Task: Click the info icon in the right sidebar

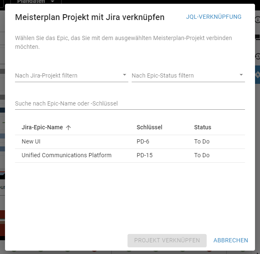Action: tap(257, 20)
